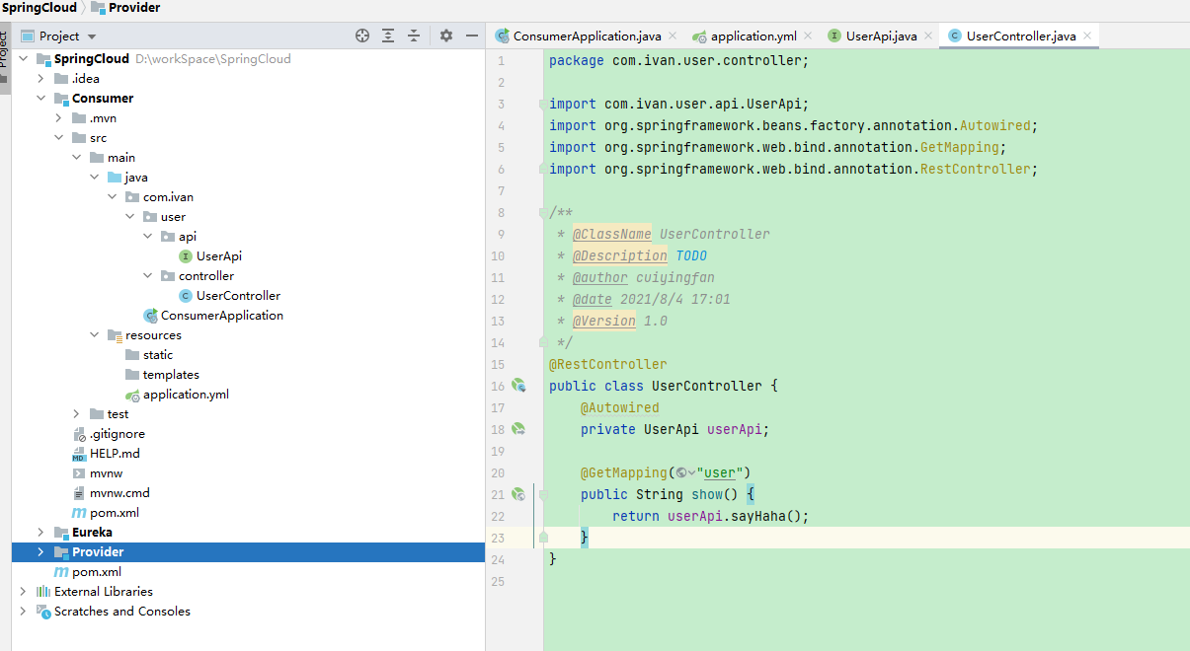Click the application.yml file icon in tree
Screen dimensions: 1190x651
[x=132, y=395]
